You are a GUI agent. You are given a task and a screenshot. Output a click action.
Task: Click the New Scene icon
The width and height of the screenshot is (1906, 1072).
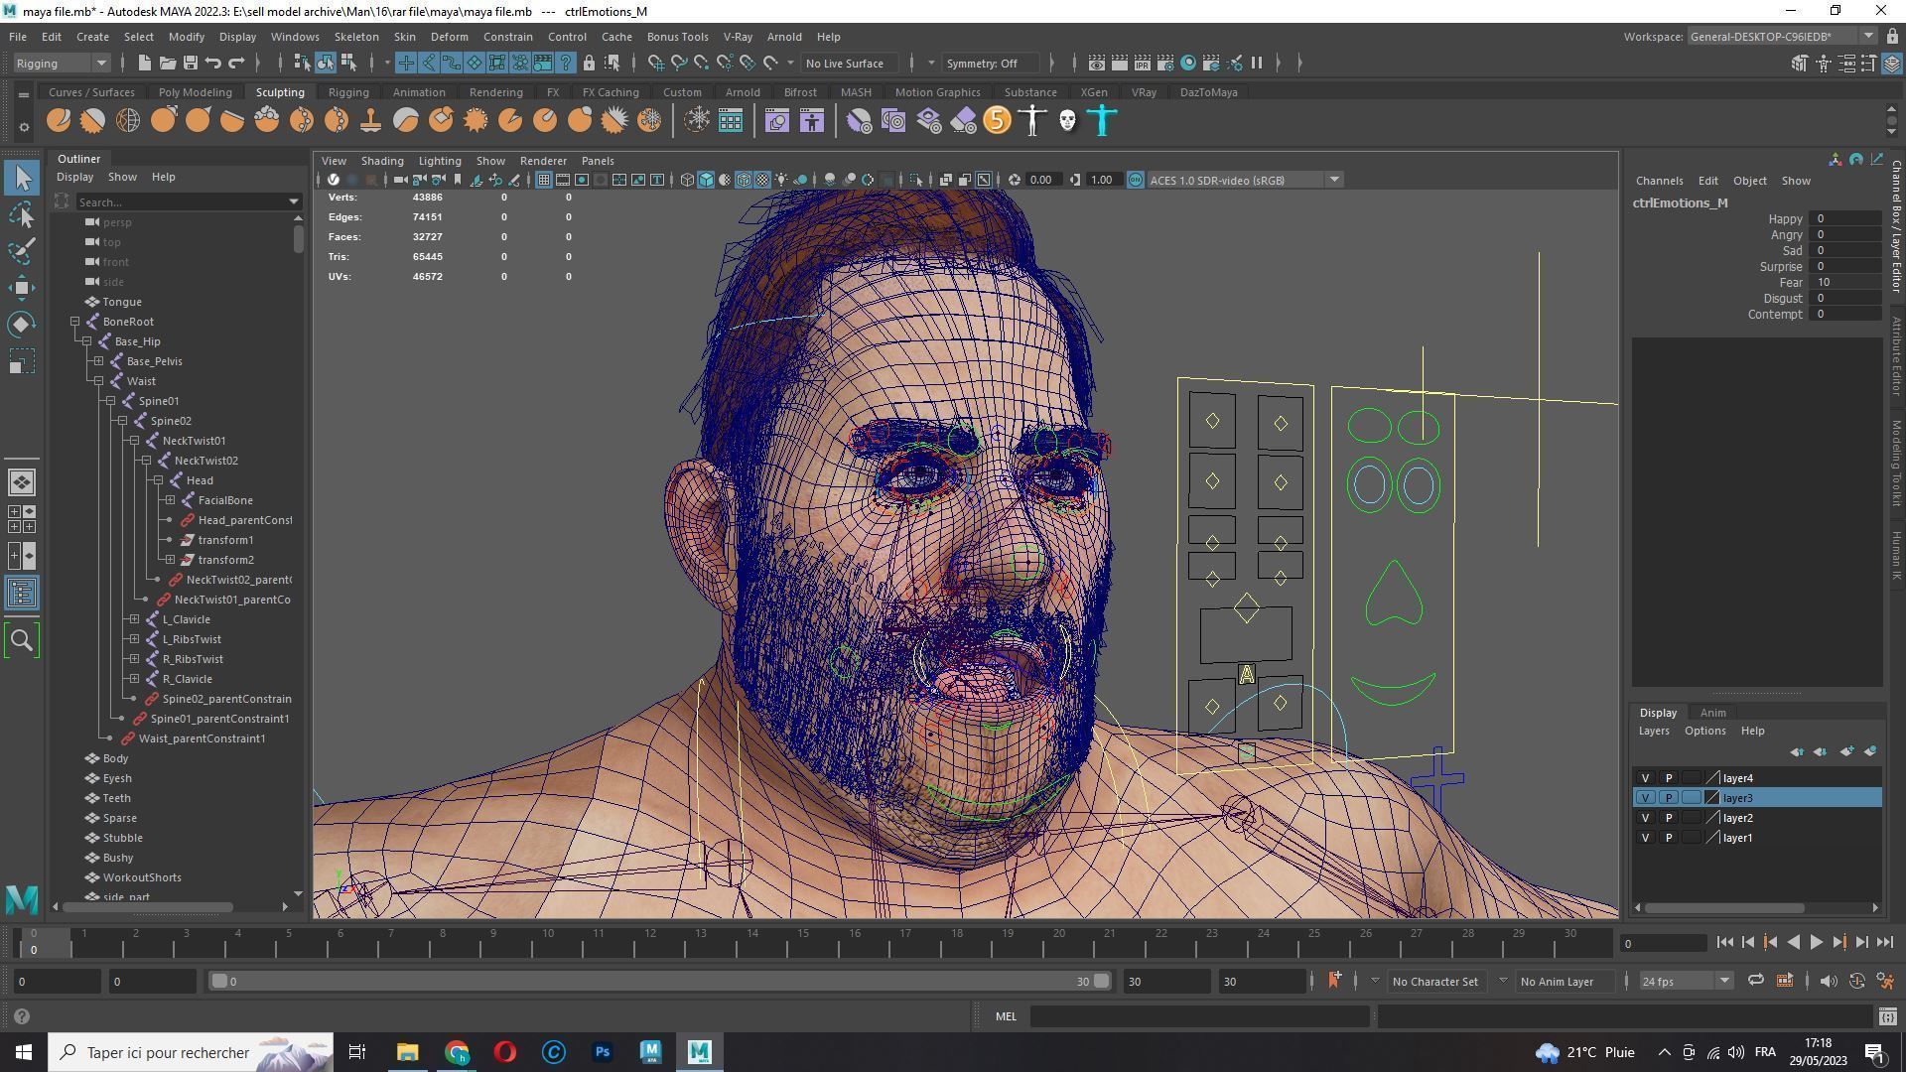point(144,63)
